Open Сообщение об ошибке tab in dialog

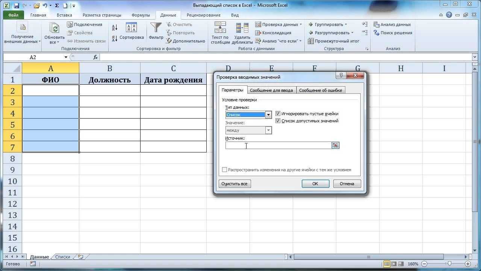pyautogui.click(x=321, y=90)
